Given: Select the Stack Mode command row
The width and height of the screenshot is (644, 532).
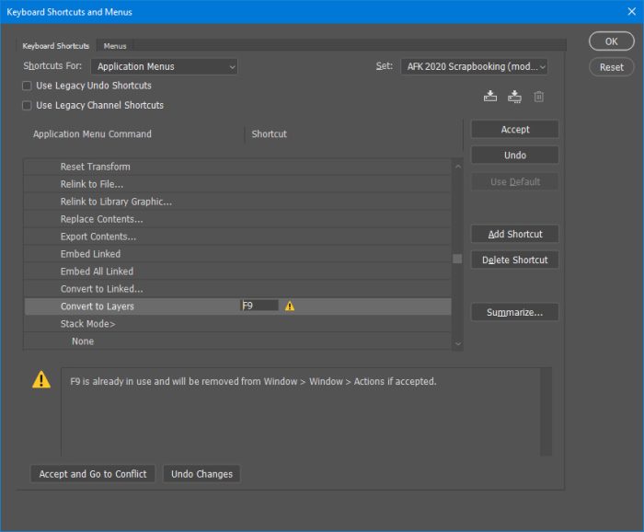Looking at the screenshot, I should coord(87,324).
